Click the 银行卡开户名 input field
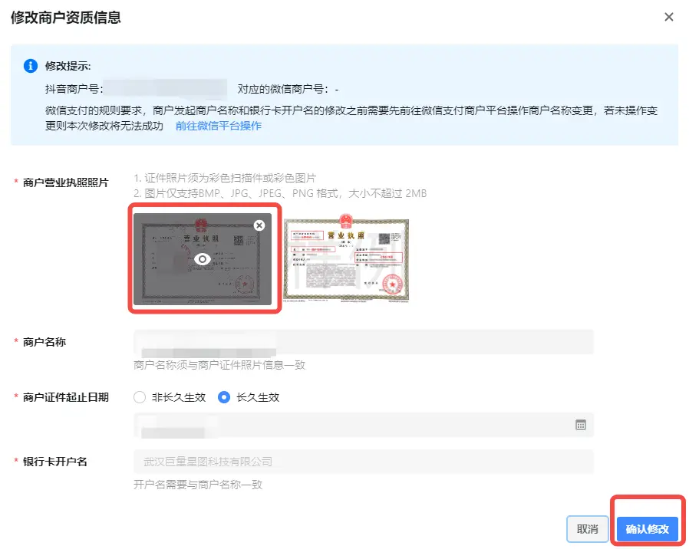 pyautogui.click(x=364, y=462)
